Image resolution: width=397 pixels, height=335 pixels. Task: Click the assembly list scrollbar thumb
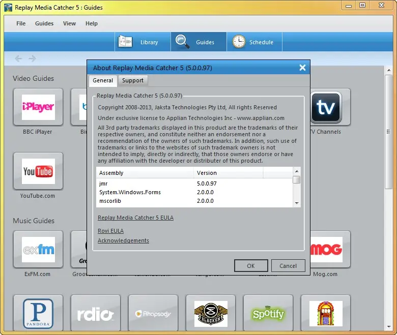pos(297,180)
